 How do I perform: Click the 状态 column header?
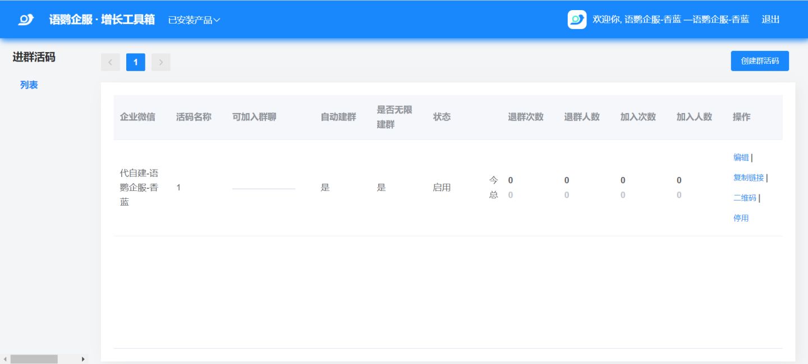coord(442,117)
